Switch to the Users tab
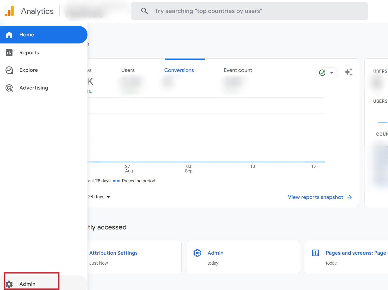Screen dimensions: 388x290 (x=128, y=70)
